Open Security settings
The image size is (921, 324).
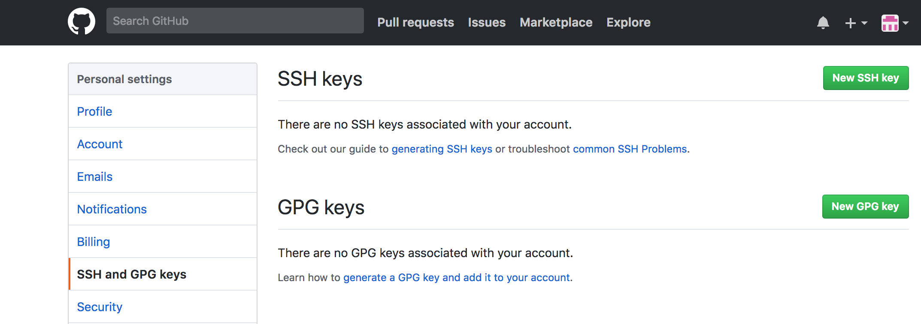coord(163,307)
